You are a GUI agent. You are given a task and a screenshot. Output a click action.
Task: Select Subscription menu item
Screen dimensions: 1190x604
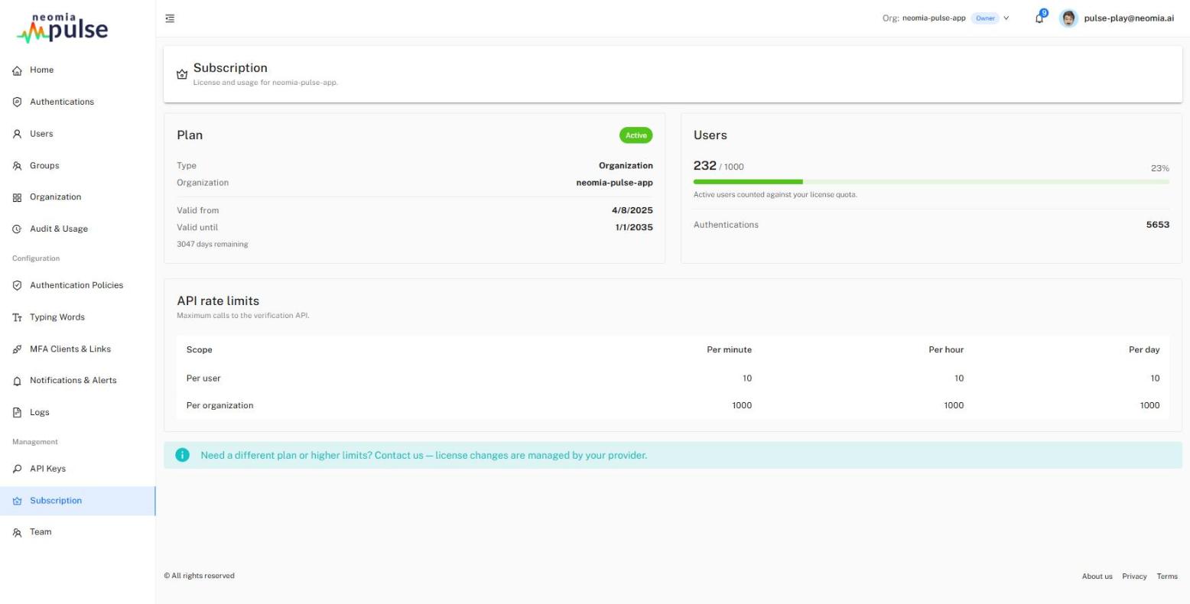click(x=77, y=501)
